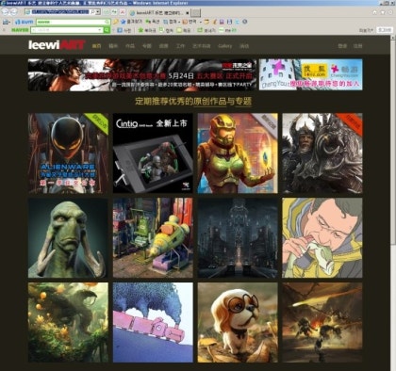Click the NAVER toolbar logo
The image size is (396, 371).
pos(20,30)
